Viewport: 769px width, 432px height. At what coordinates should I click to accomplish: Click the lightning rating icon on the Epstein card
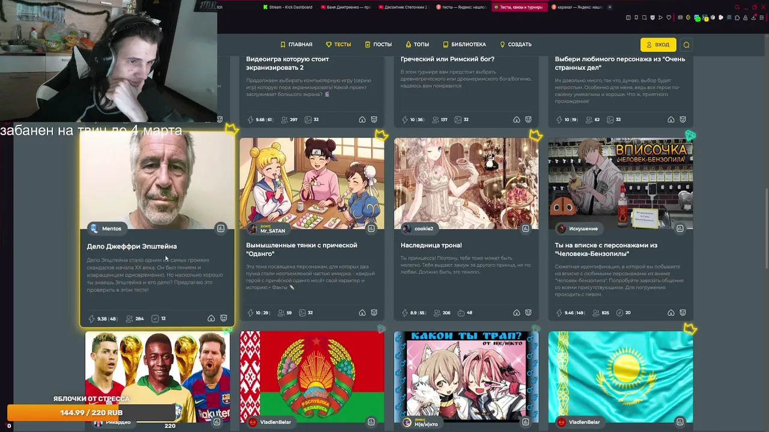point(92,319)
